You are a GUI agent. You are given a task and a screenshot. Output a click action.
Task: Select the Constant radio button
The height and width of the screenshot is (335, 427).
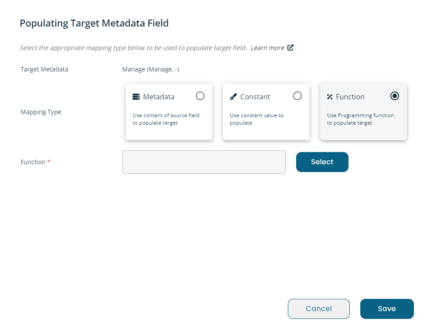(x=297, y=96)
